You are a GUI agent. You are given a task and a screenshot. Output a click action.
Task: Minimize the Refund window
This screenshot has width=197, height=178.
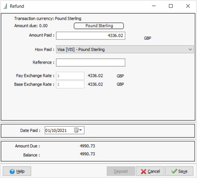click(154, 6)
